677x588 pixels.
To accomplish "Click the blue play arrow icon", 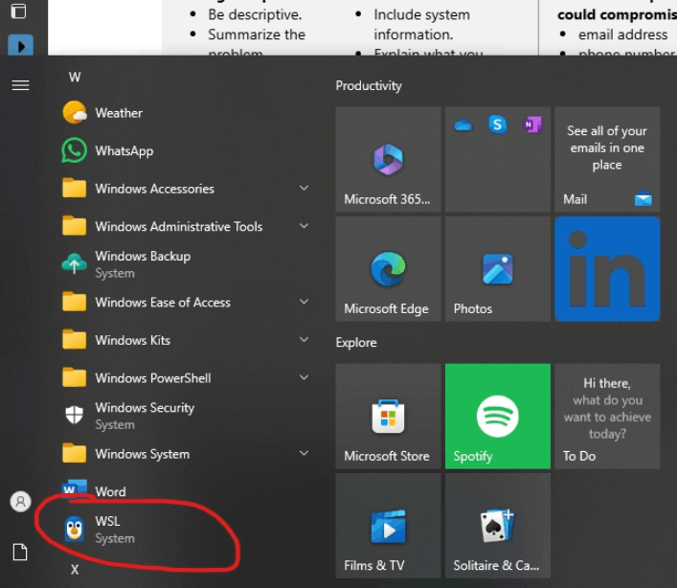I will [x=20, y=45].
